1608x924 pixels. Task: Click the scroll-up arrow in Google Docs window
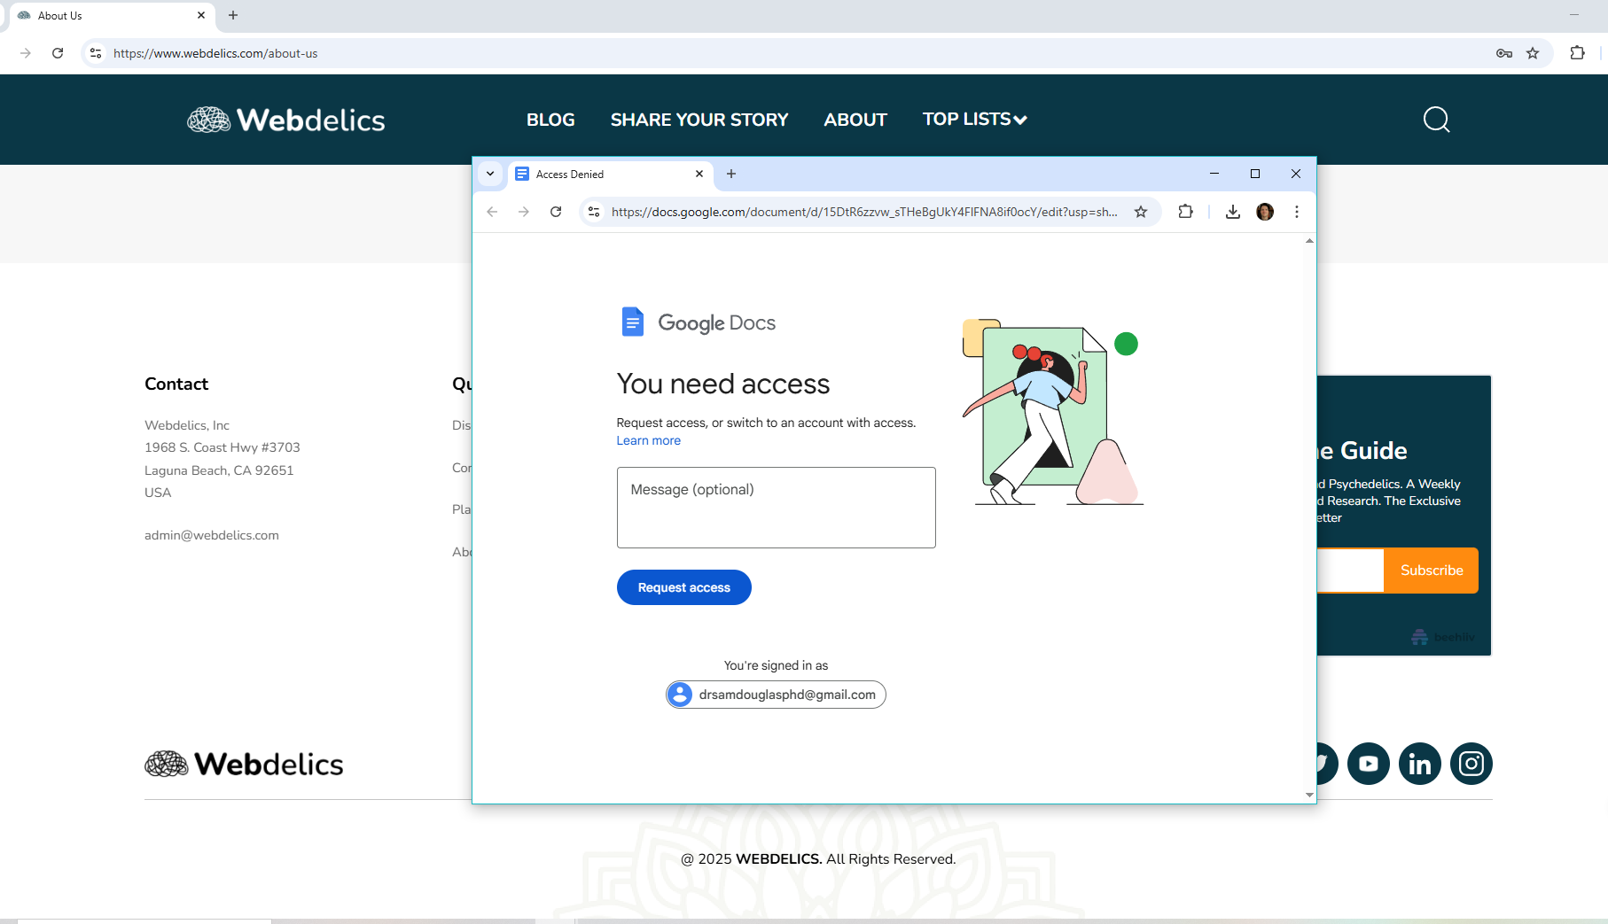tap(1309, 241)
